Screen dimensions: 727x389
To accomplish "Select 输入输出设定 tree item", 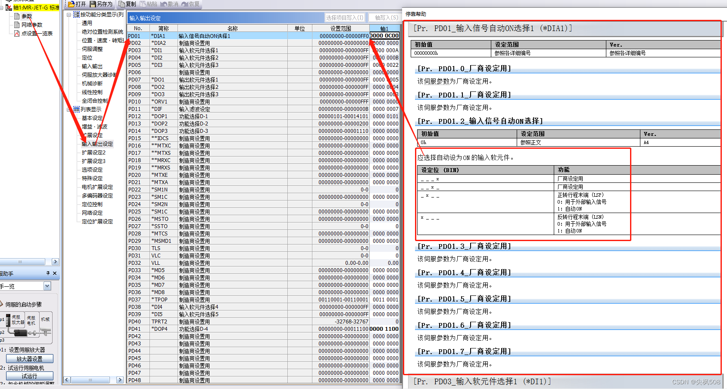I will pos(97,144).
